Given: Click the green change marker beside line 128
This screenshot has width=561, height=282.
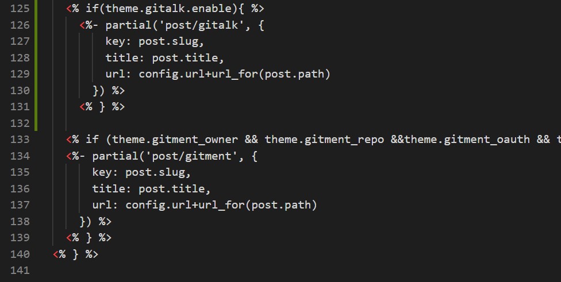Looking at the screenshot, I should [x=36, y=57].
